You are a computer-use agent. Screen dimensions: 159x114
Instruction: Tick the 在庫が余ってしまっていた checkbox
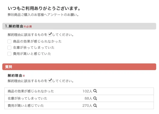tap(9, 47)
